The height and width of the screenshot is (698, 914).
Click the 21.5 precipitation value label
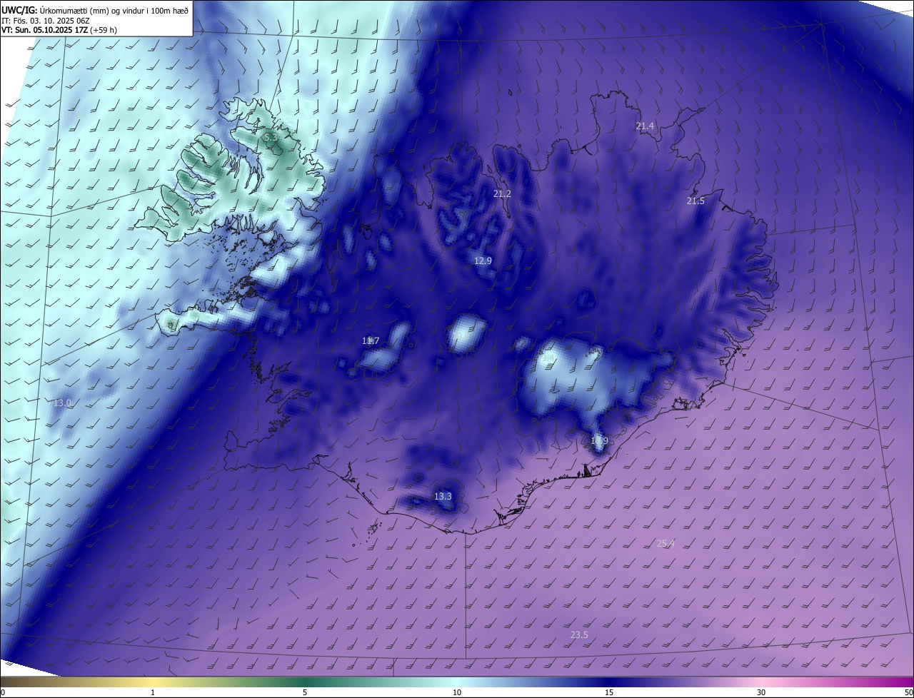pyautogui.click(x=695, y=201)
